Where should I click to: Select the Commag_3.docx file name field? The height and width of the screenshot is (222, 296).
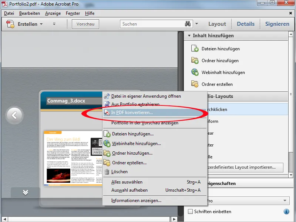point(74,101)
